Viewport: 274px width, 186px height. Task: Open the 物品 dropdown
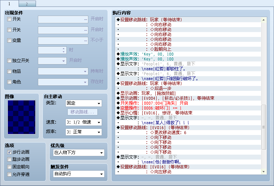pyautogui.click(x=63, y=72)
